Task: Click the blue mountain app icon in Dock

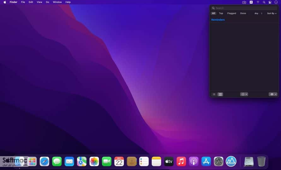Action: [x=231, y=161]
